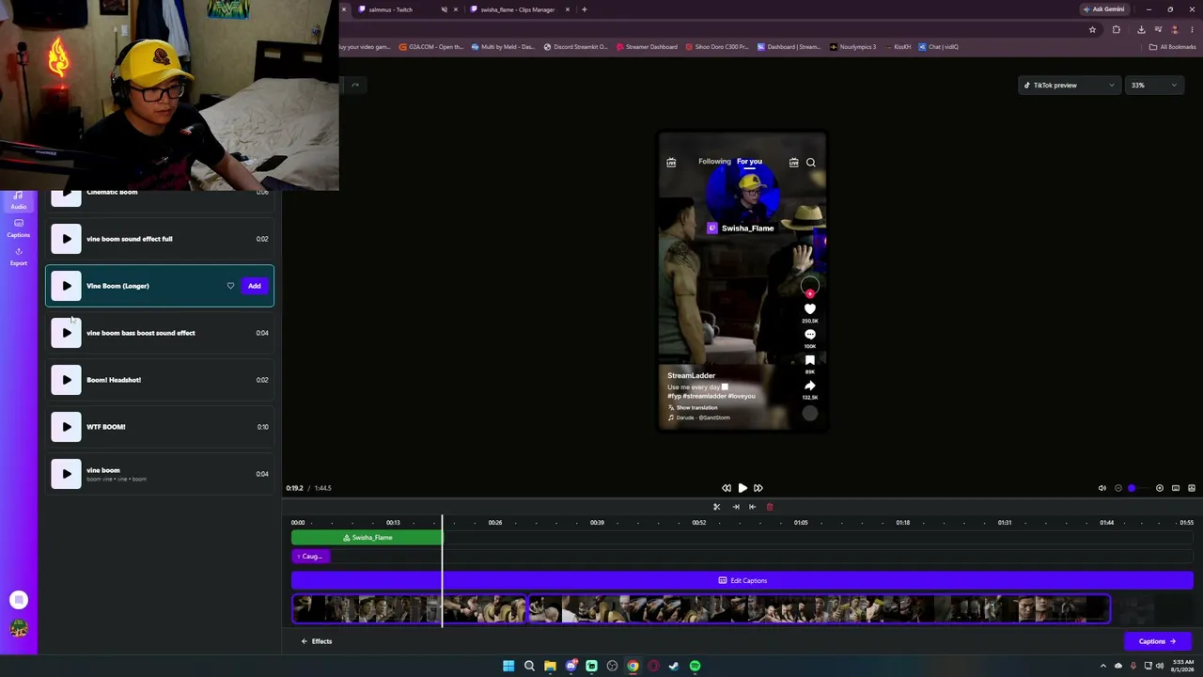This screenshot has width=1203, height=677.
Task: Click the share arrow in TikTok preview
Action: [810, 386]
